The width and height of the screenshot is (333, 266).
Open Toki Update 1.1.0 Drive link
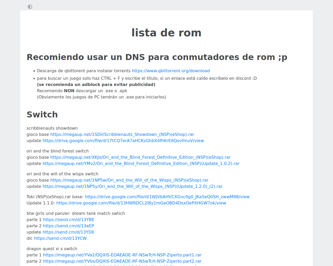(141, 203)
